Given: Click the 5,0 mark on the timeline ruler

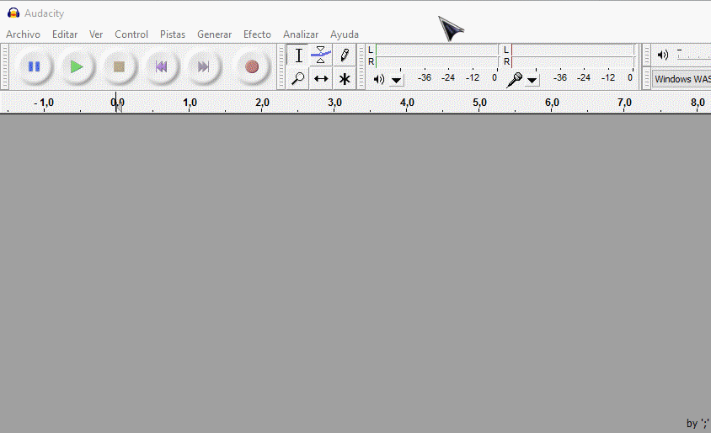Looking at the screenshot, I should coord(479,103).
